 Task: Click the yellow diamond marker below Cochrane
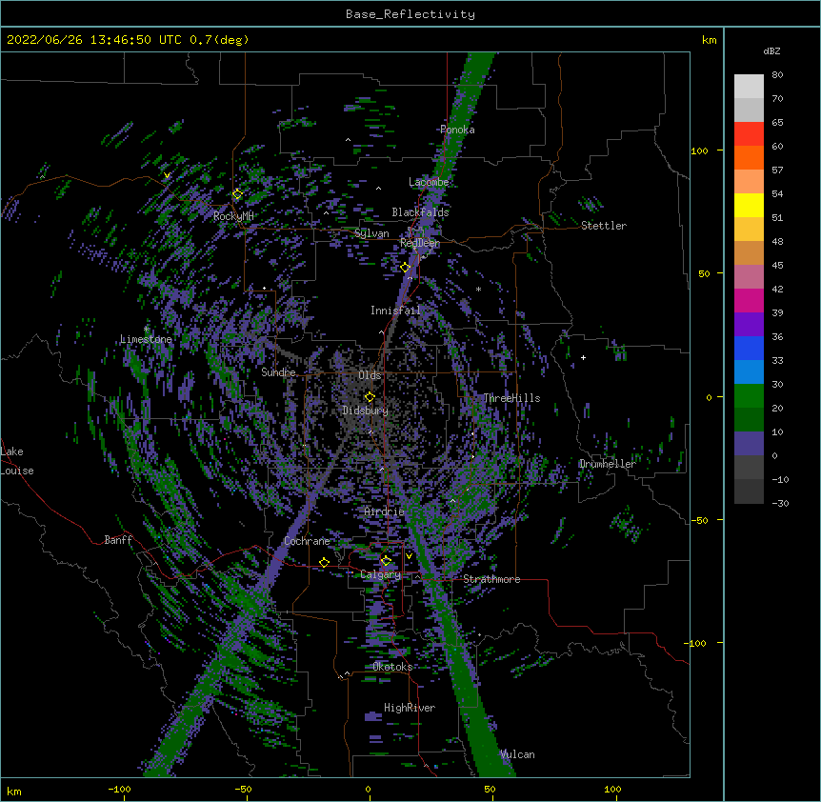coord(324,563)
